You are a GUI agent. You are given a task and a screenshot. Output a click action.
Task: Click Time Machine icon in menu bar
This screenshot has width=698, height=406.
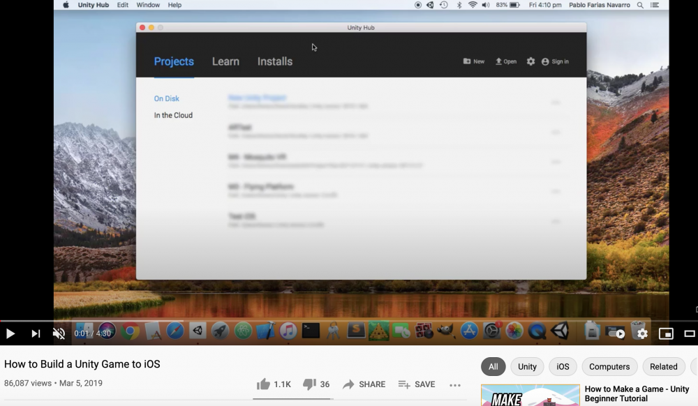[x=444, y=5]
